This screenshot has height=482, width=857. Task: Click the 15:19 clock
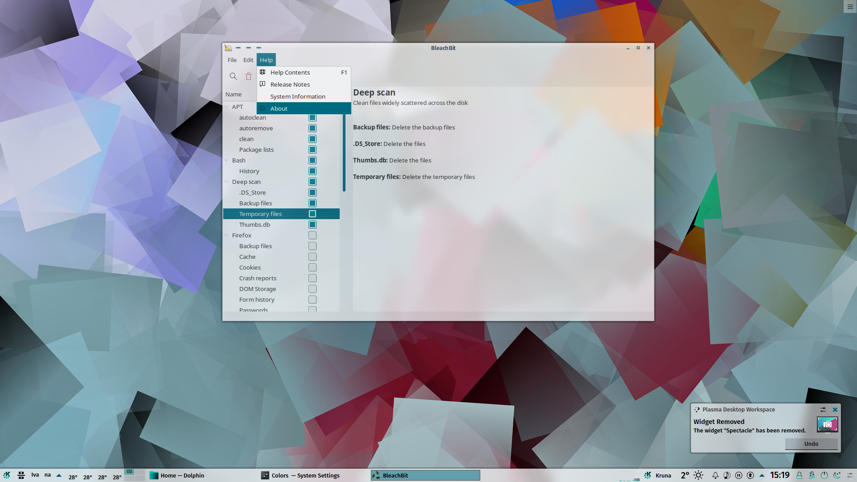pos(780,475)
